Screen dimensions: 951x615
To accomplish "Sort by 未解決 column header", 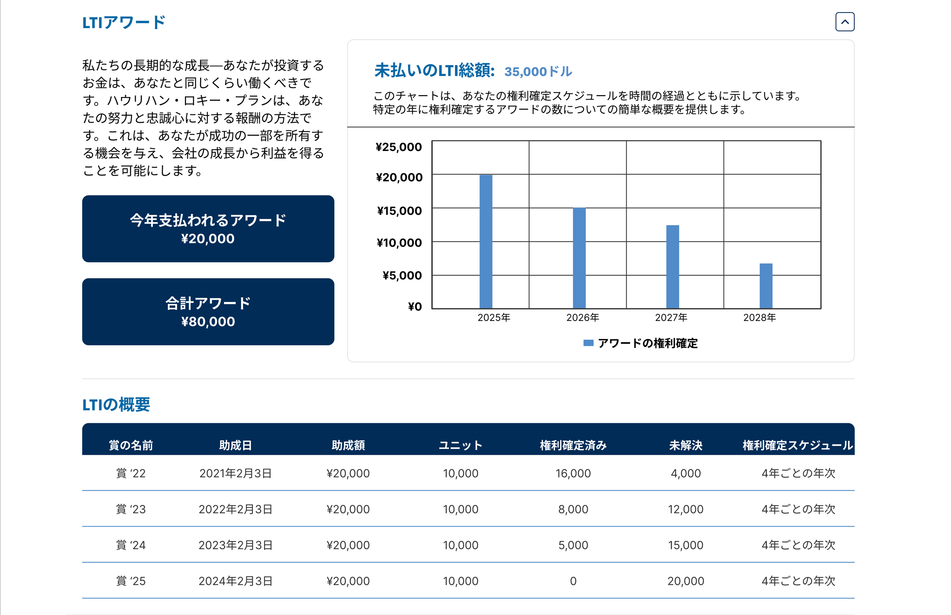I will point(685,445).
